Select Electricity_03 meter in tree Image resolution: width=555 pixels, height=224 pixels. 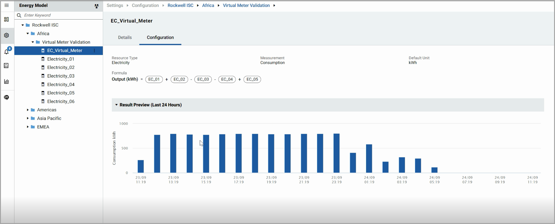(x=61, y=76)
